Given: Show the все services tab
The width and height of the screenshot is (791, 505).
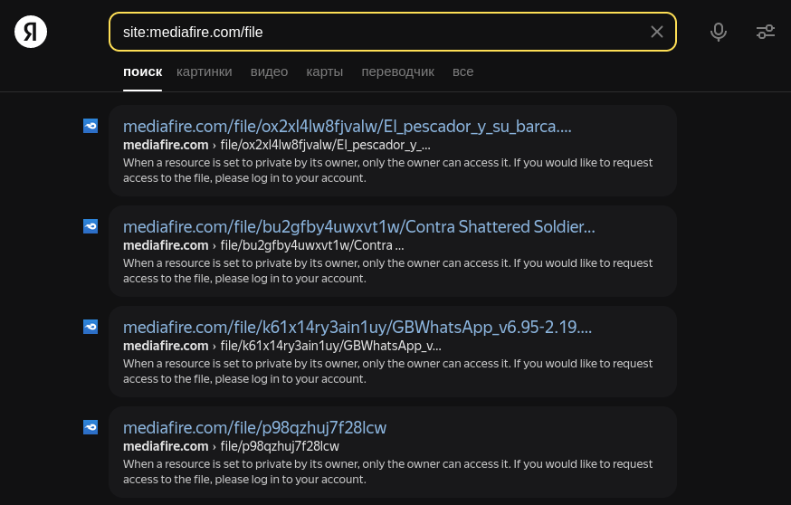Looking at the screenshot, I should 462,71.
